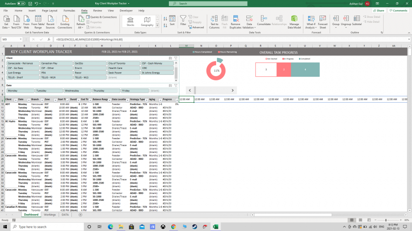Create a Forecast Sheet

[323, 22]
